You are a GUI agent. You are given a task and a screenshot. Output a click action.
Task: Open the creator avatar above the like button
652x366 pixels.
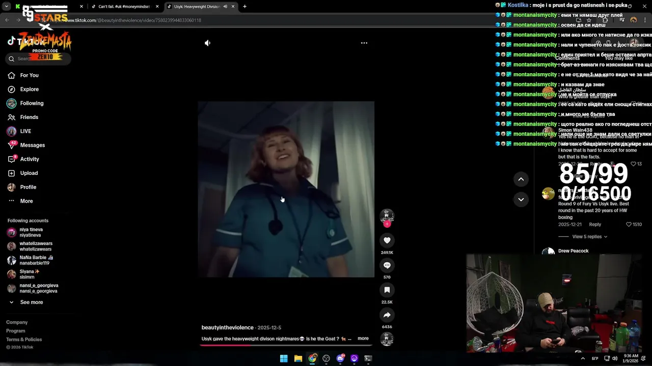pyautogui.click(x=387, y=216)
